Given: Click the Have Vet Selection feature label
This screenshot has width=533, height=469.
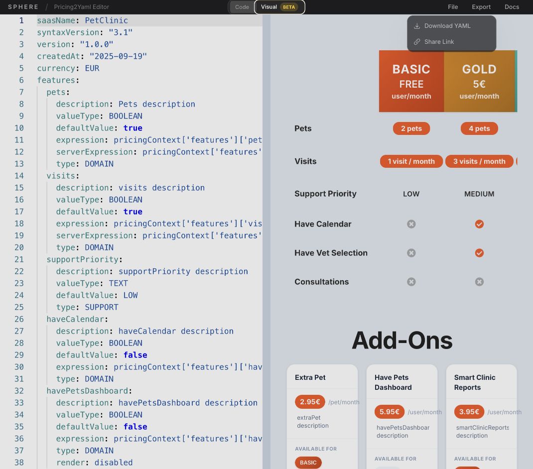Looking at the screenshot, I should (331, 253).
